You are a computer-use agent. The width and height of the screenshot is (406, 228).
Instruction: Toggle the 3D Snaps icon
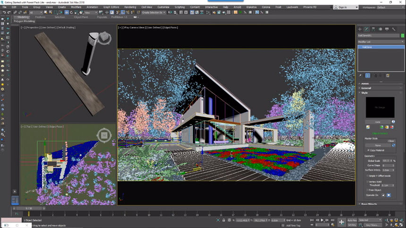coord(117,12)
